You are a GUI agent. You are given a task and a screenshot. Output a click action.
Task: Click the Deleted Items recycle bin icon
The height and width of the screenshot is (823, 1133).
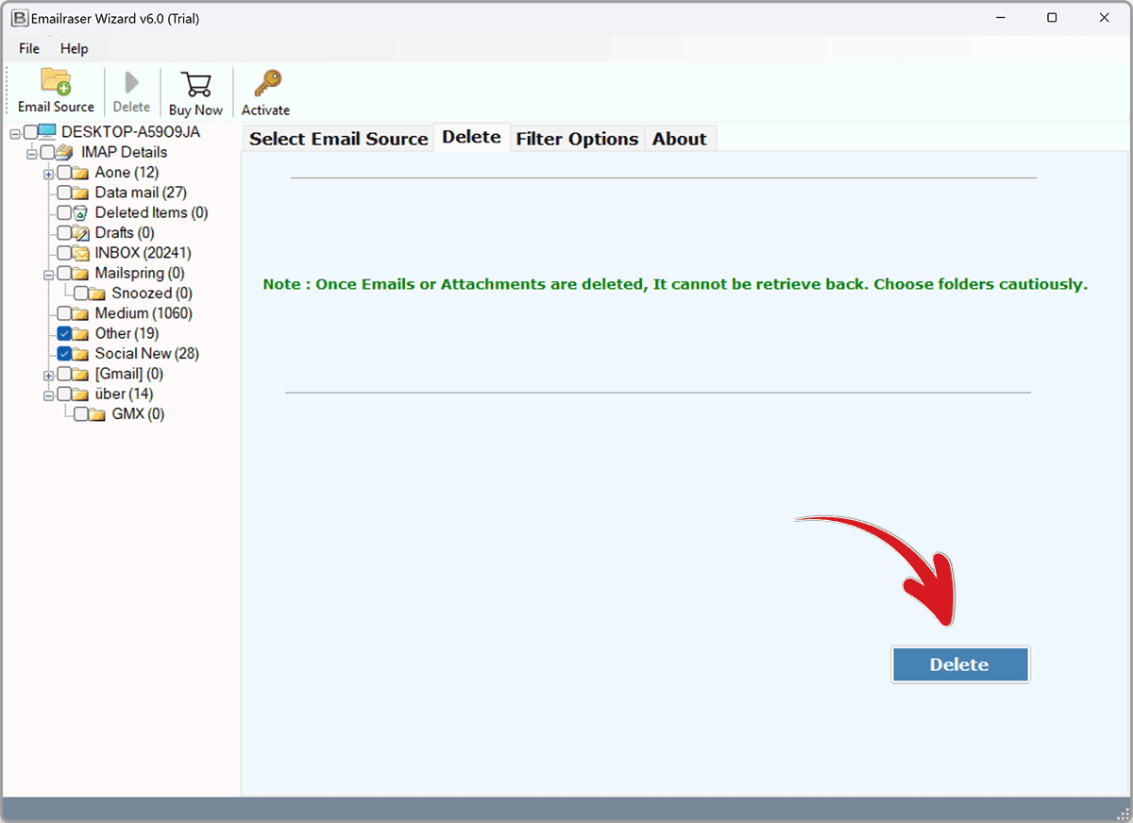pyautogui.click(x=81, y=212)
